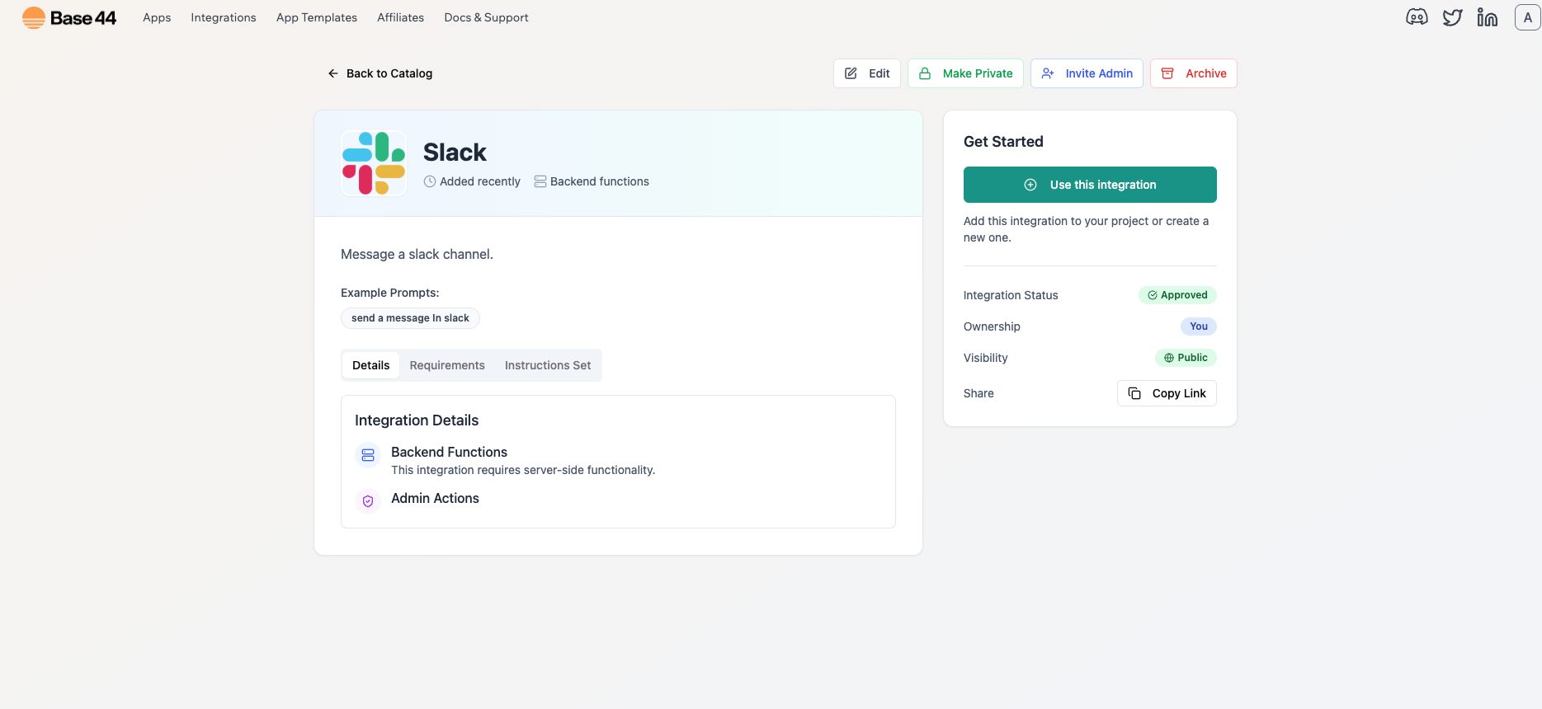This screenshot has height=709, width=1542.
Task: Click 'send a message in slack' prompt chip
Action: tap(410, 318)
